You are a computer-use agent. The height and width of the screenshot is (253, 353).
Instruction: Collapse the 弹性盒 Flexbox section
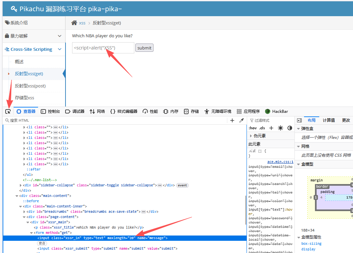[x=298, y=129]
